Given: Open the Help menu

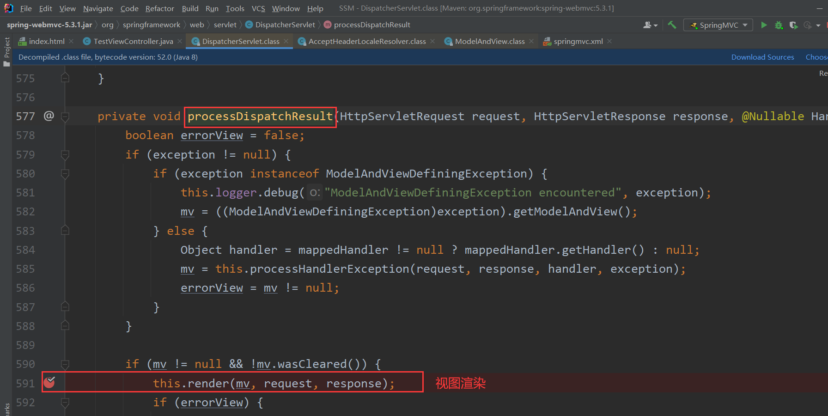Looking at the screenshot, I should click(315, 8).
